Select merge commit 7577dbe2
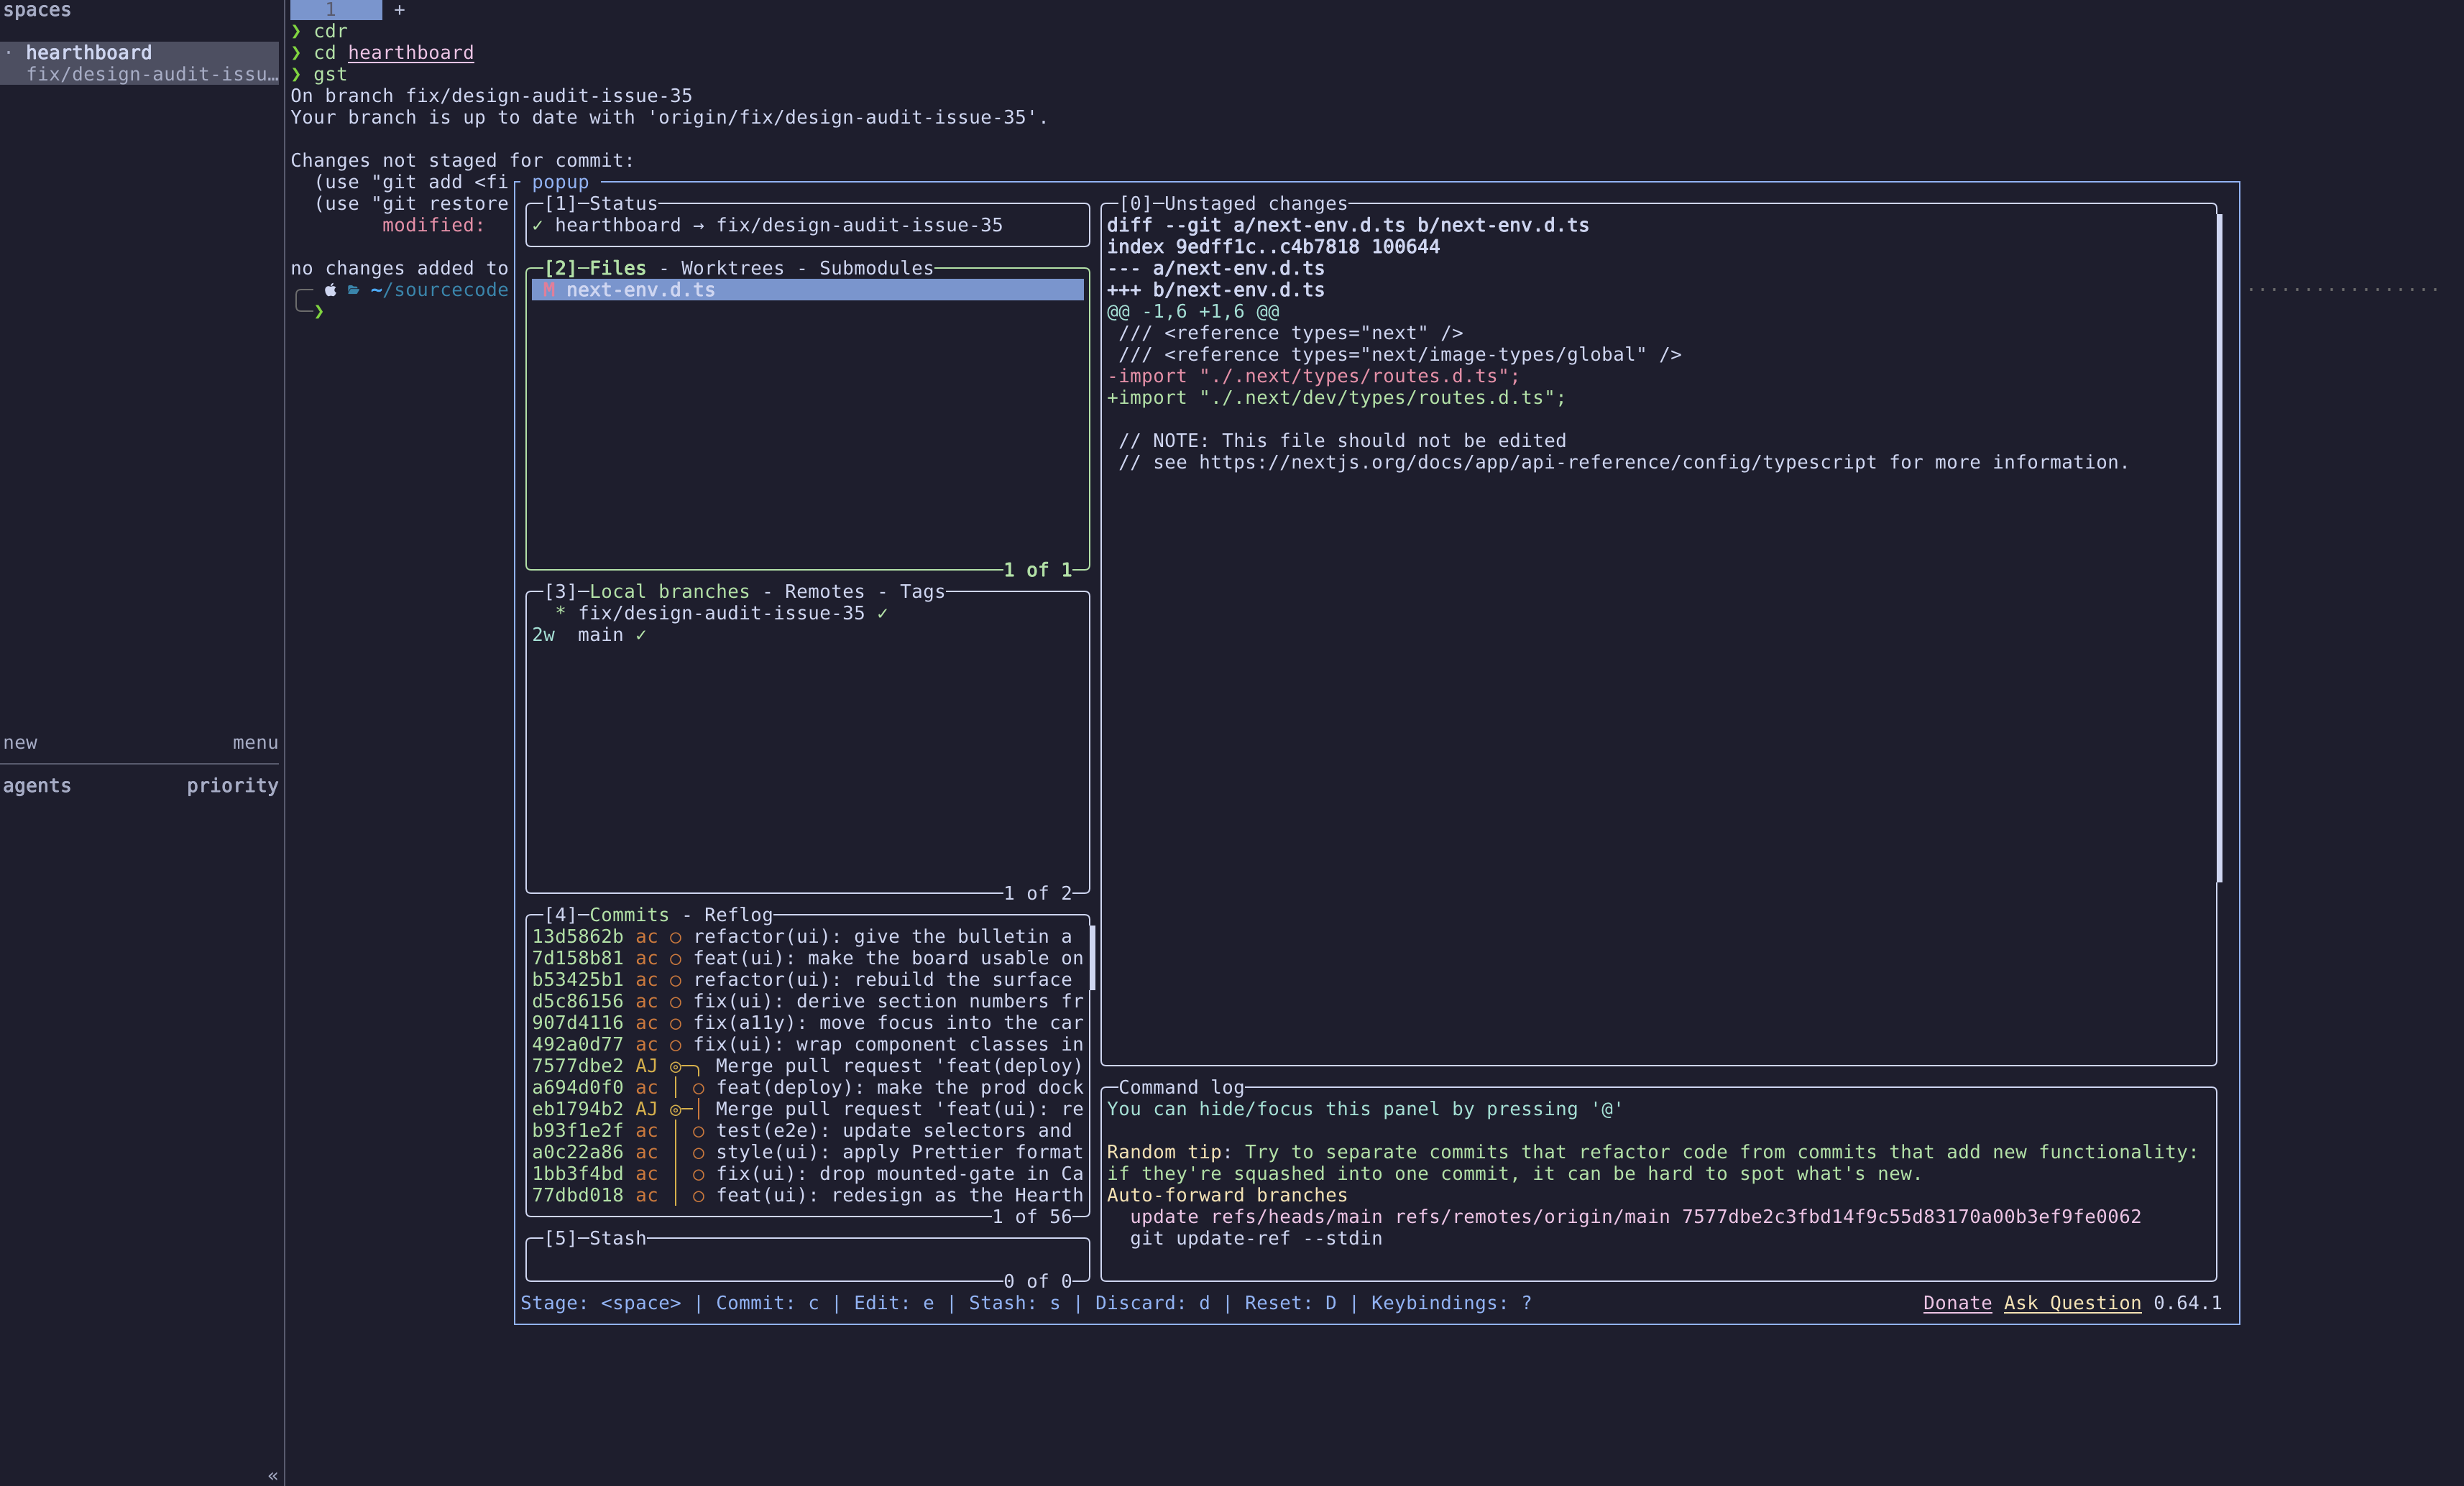Image resolution: width=2464 pixels, height=1486 pixels. click(x=807, y=1066)
